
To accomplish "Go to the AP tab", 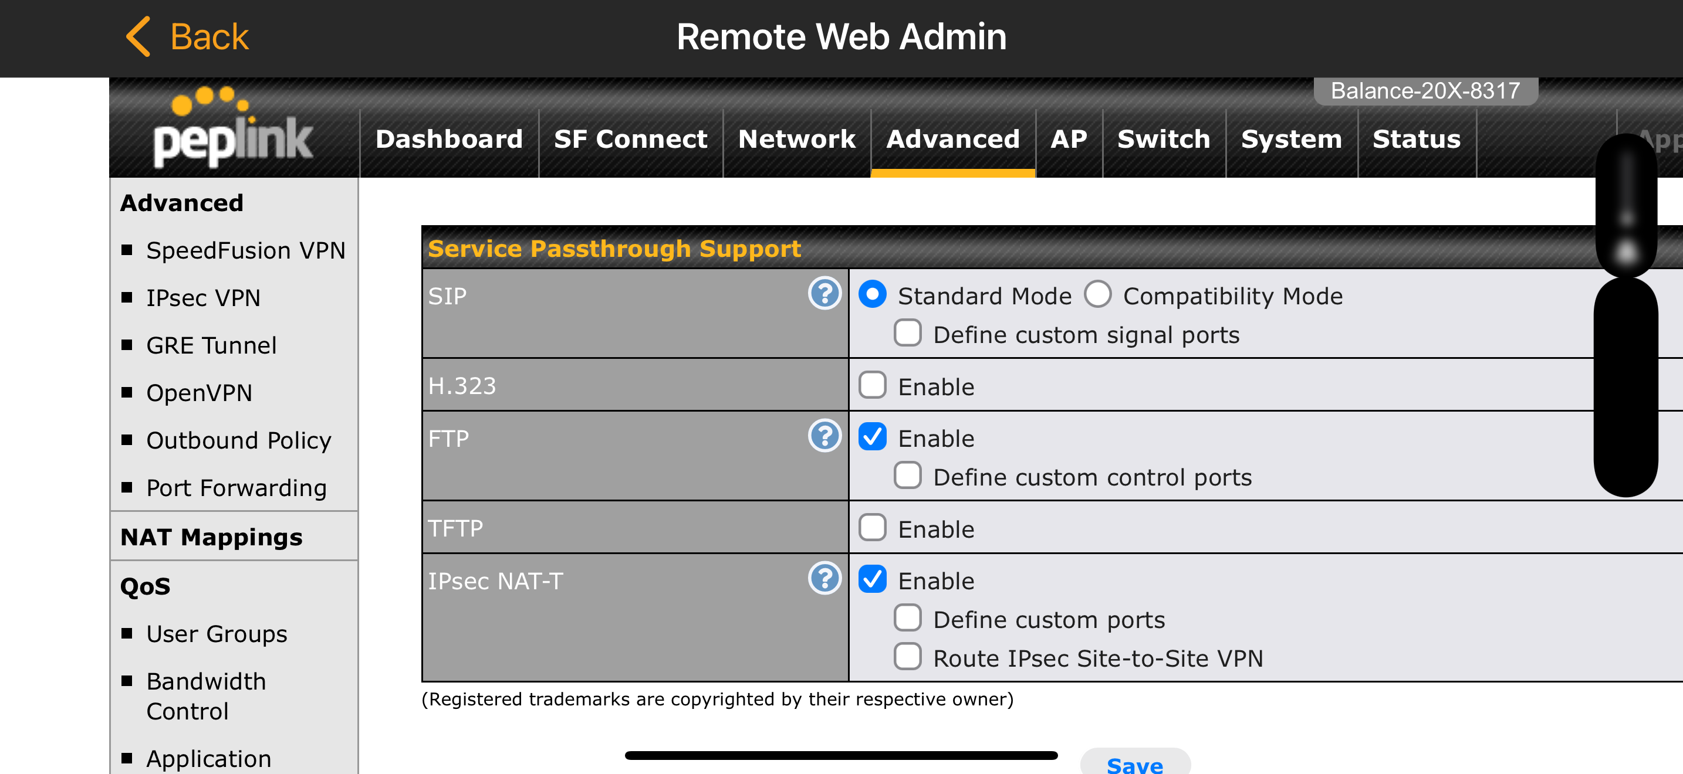I will click(1069, 140).
